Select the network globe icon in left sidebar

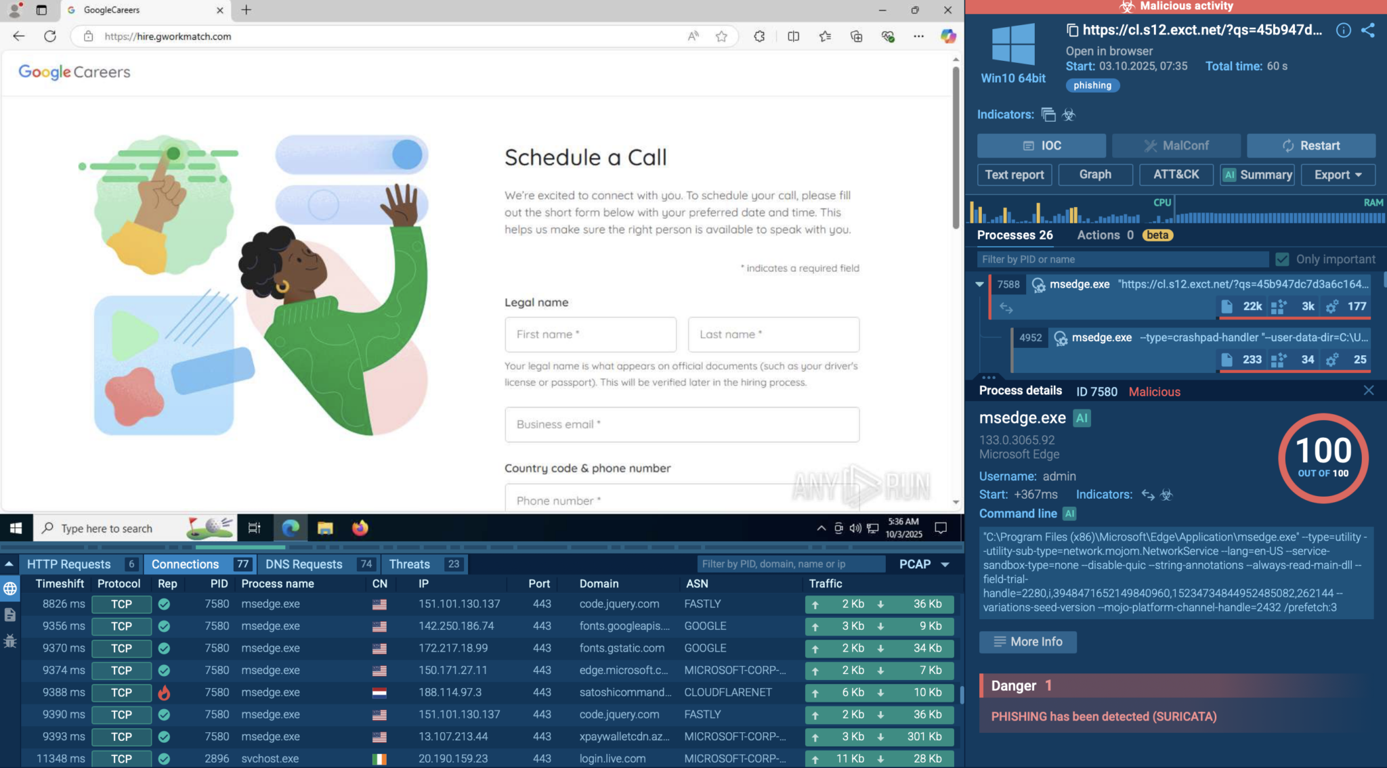[x=10, y=588]
